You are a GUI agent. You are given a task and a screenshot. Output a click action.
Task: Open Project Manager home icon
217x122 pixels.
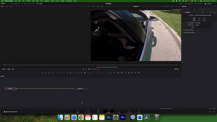pos(210,111)
